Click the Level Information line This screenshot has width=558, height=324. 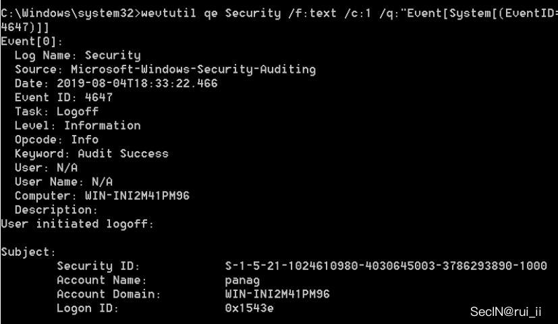coord(78,125)
